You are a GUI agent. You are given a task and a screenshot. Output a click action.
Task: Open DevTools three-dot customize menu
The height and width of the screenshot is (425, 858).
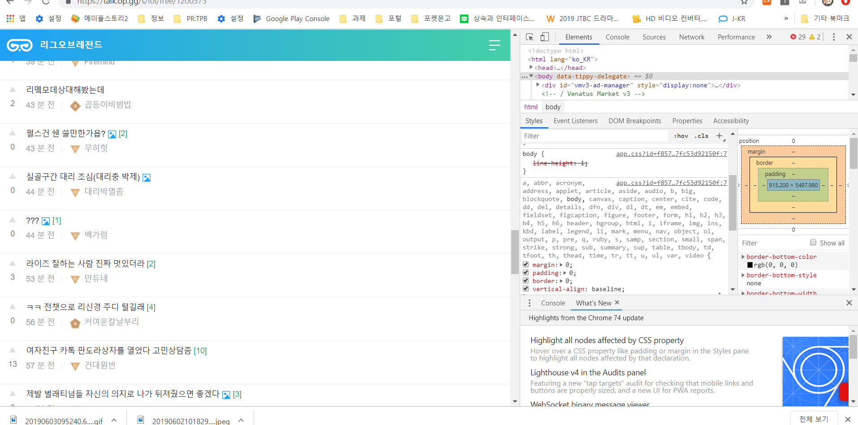pyautogui.click(x=833, y=37)
